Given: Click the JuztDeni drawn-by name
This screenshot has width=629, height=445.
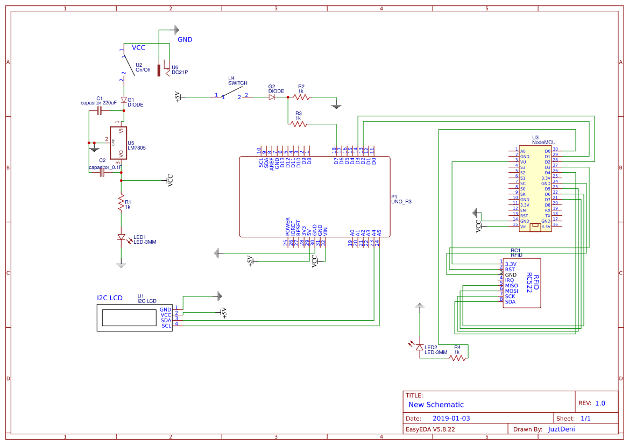Looking at the screenshot, I should [x=561, y=428].
